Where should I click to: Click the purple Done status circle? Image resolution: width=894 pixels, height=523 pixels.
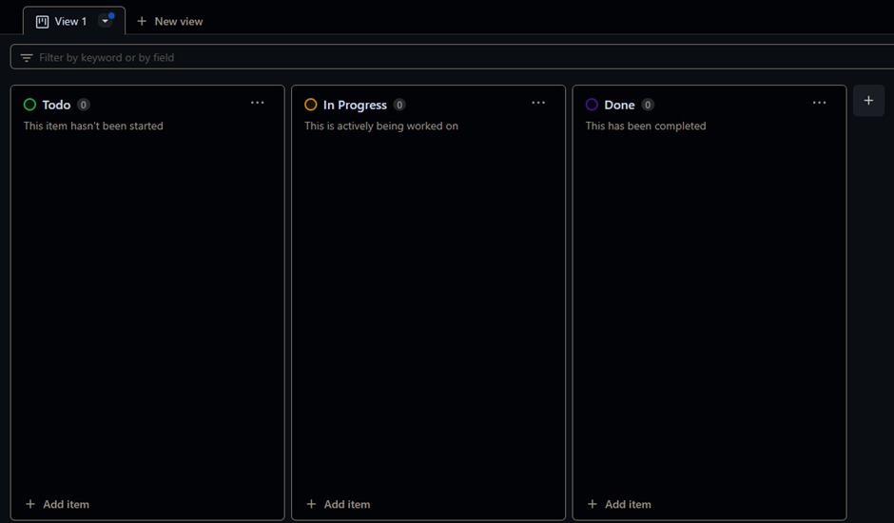point(592,105)
